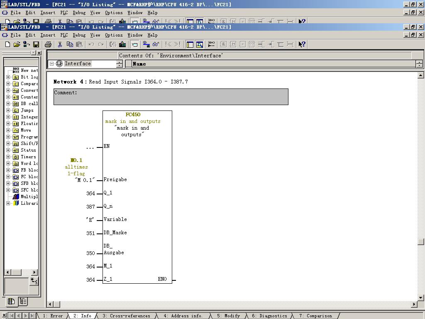Click the Copy icon in the toolbar
Screen dimensions: 425x319
tap(70, 44)
